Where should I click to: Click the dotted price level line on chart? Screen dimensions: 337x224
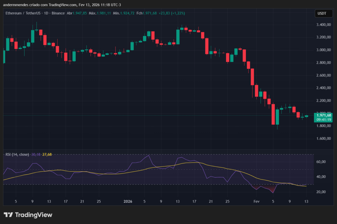tap(132, 115)
